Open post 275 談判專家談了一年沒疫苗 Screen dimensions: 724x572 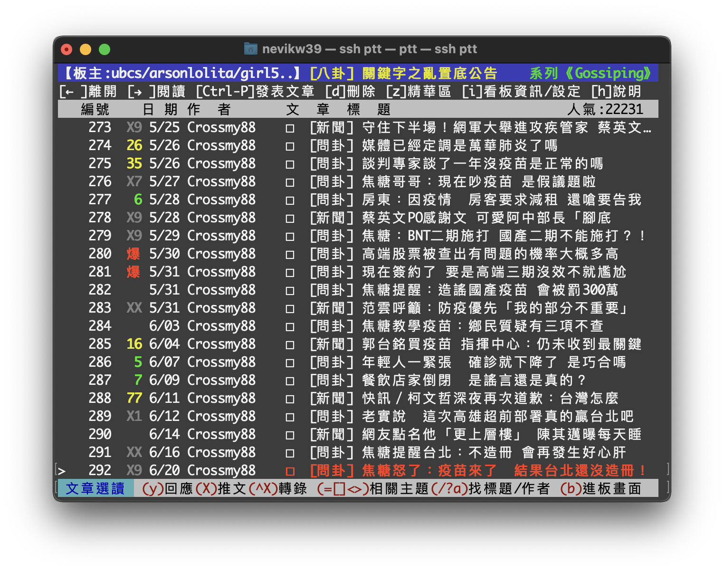457,163
